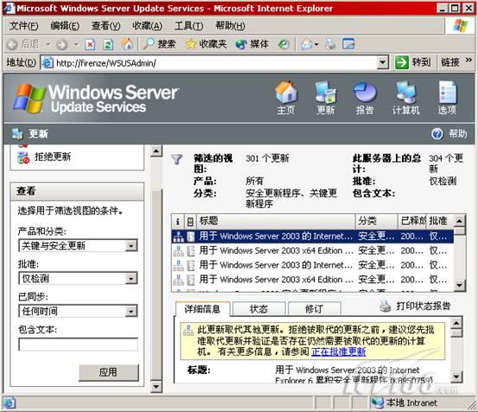Click details pane scrollbar down arrow
The height and width of the screenshot is (412, 478).
coord(456,377)
